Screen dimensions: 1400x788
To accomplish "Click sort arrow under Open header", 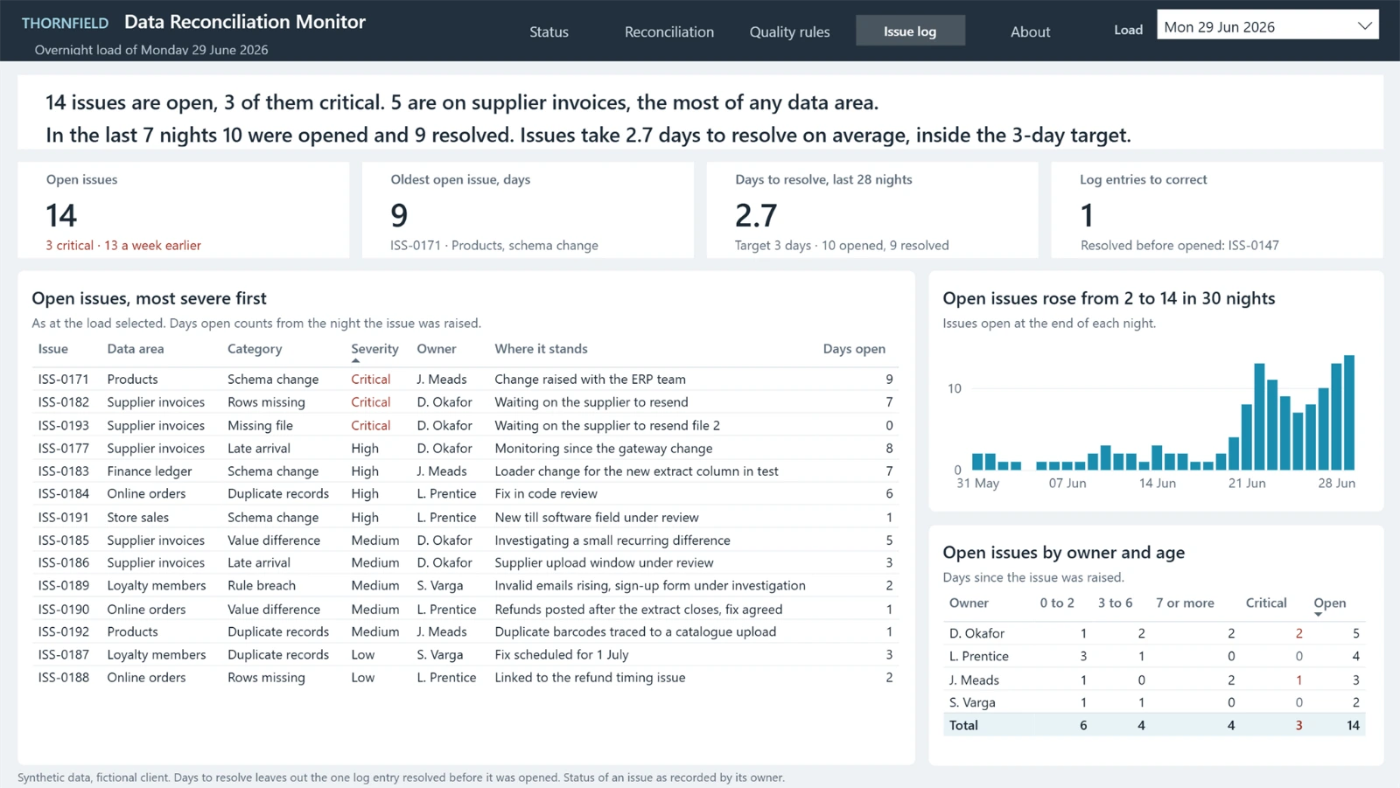I will tap(1318, 615).
